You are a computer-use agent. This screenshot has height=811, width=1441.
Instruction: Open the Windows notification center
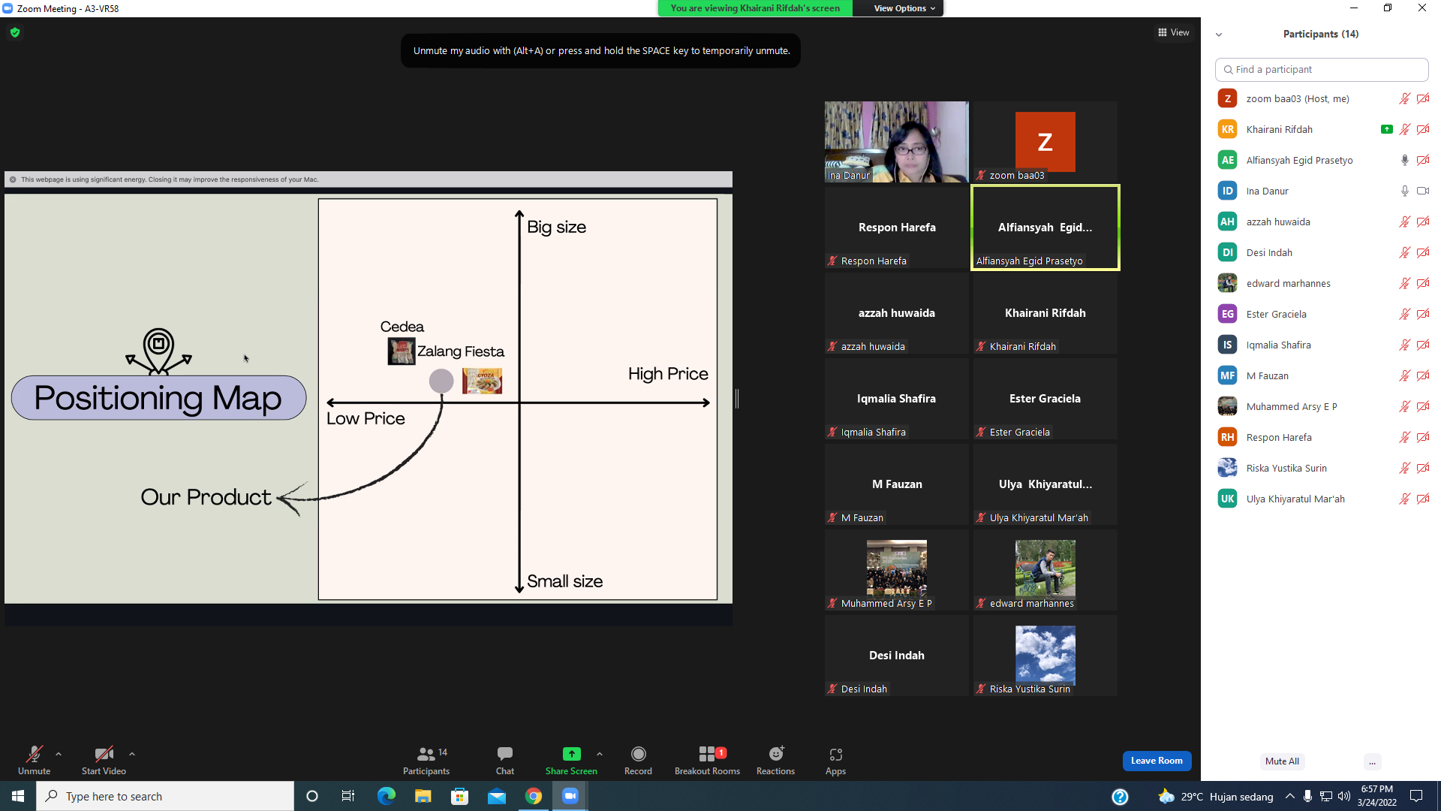click(1416, 796)
